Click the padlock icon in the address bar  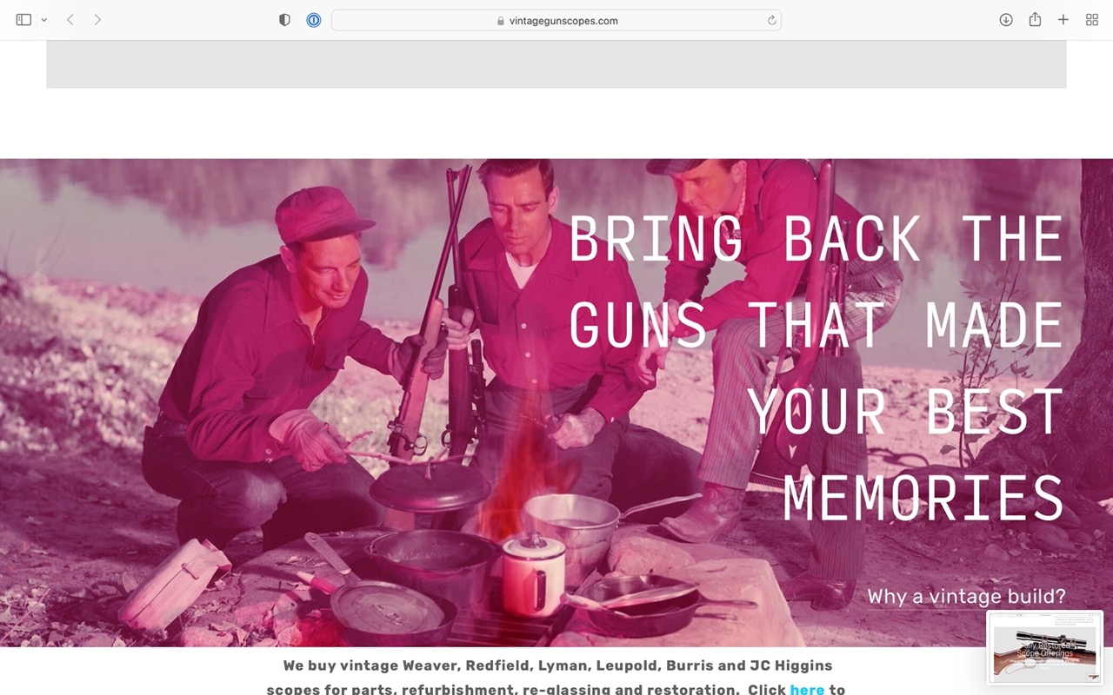(x=501, y=21)
